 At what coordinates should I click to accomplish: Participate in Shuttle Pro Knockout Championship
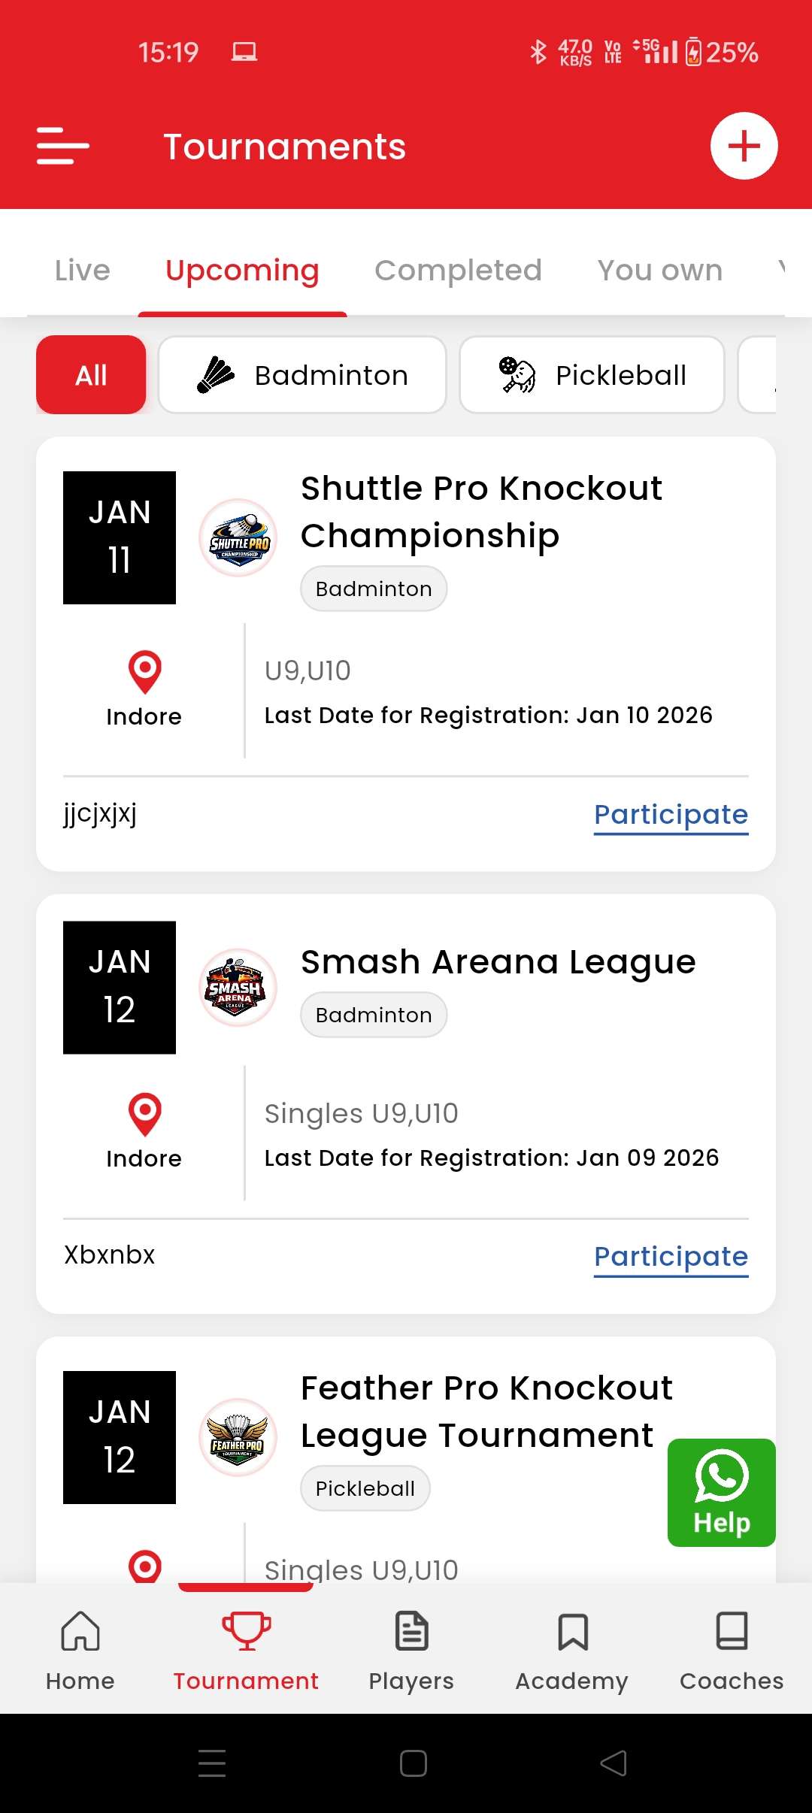pos(671,815)
